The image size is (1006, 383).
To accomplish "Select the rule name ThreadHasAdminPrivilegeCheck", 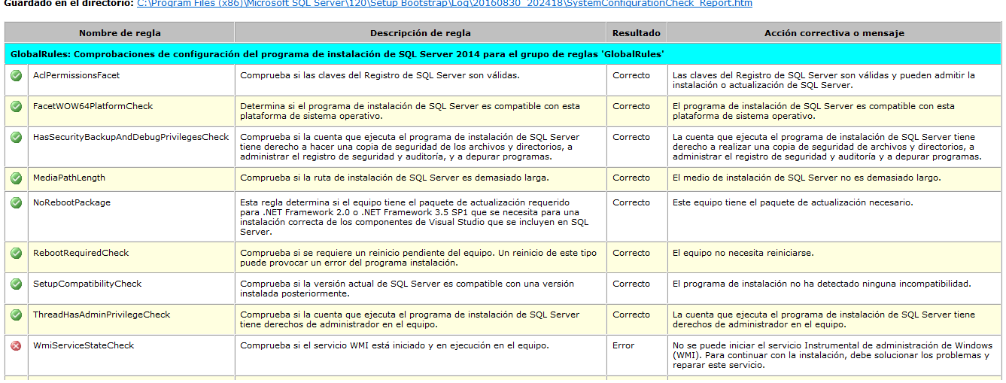I will pos(102,315).
